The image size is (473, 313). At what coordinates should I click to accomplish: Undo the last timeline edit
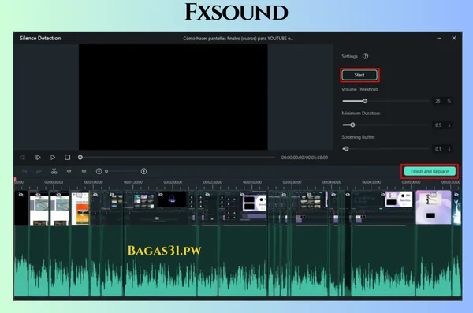(24, 171)
